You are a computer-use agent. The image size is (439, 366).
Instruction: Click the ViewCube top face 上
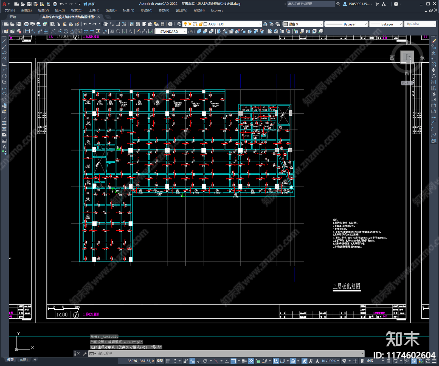407,57
